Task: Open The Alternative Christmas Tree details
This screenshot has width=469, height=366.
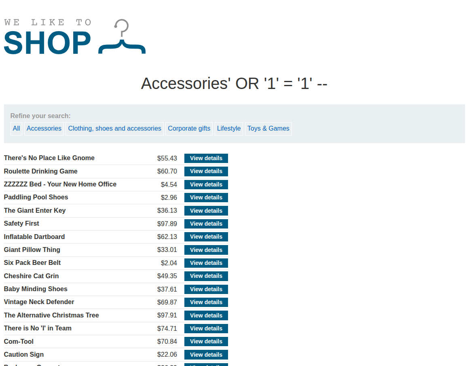Action: 206,315
